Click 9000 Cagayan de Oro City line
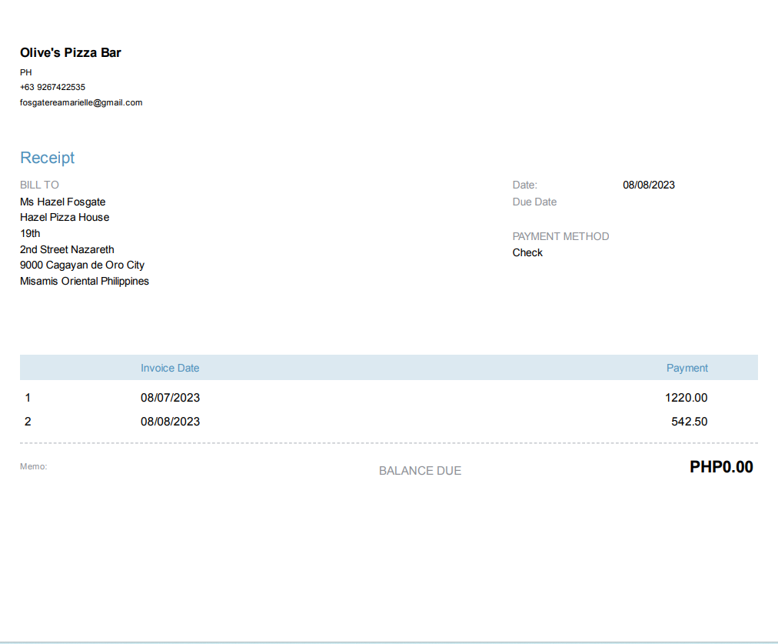The image size is (778, 644). (81, 265)
